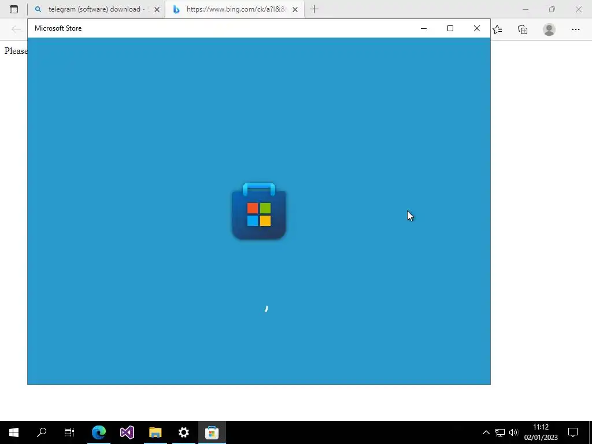Image resolution: width=592 pixels, height=444 pixels.
Task: Open the Action Center notifications icon
Action: pos(573,432)
